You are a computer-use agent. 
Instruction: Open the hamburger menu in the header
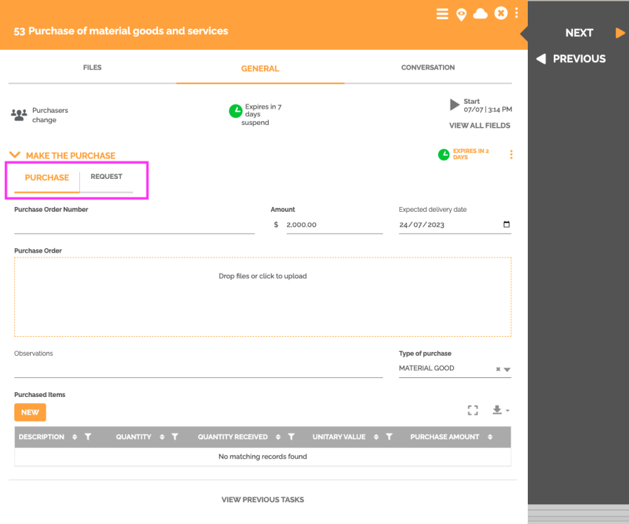(442, 14)
